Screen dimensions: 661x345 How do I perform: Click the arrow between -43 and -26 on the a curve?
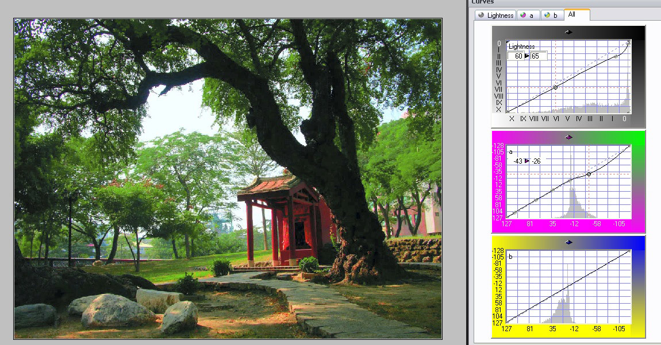(x=527, y=161)
